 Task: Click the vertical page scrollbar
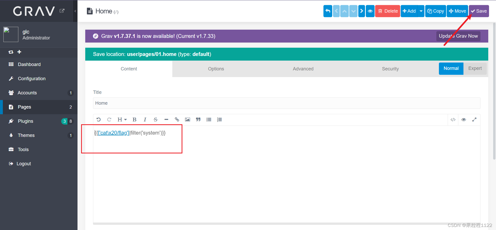pyautogui.click(x=494, y=92)
